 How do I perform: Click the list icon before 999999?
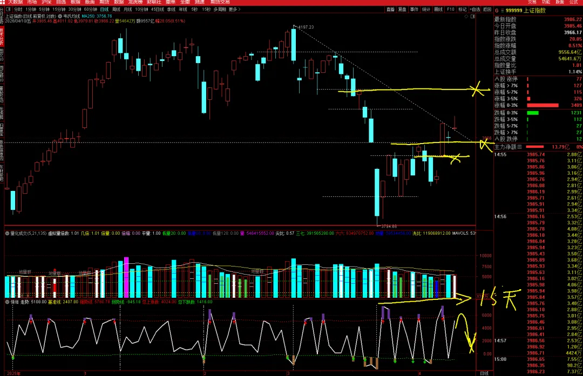[x=502, y=10]
